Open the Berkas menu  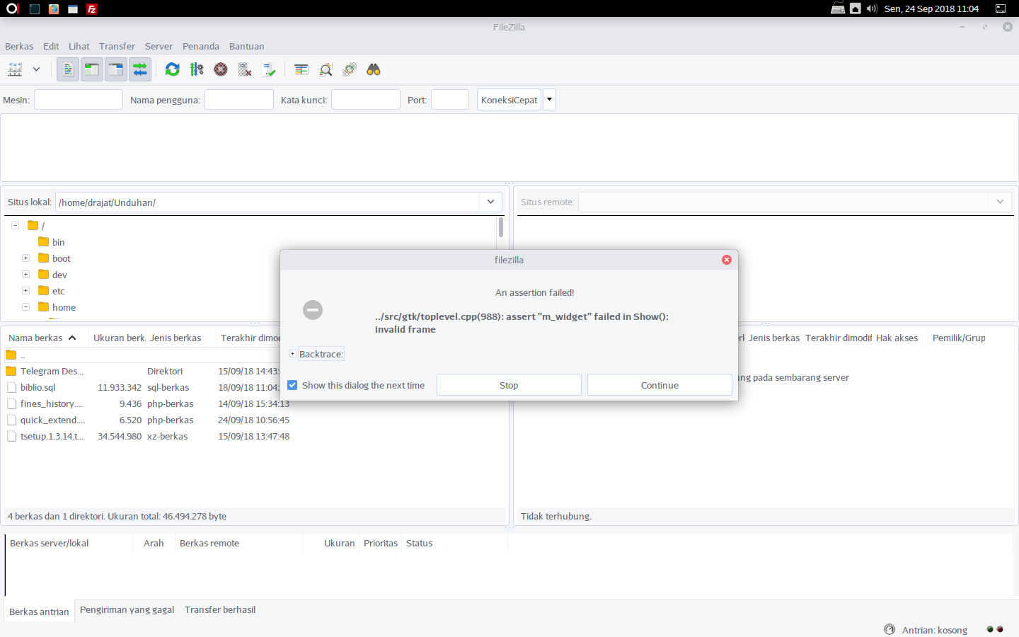[19, 46]
